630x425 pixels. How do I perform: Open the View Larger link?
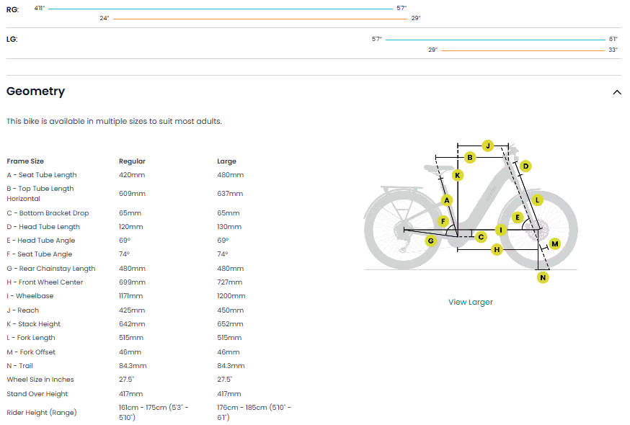[470, 302]
